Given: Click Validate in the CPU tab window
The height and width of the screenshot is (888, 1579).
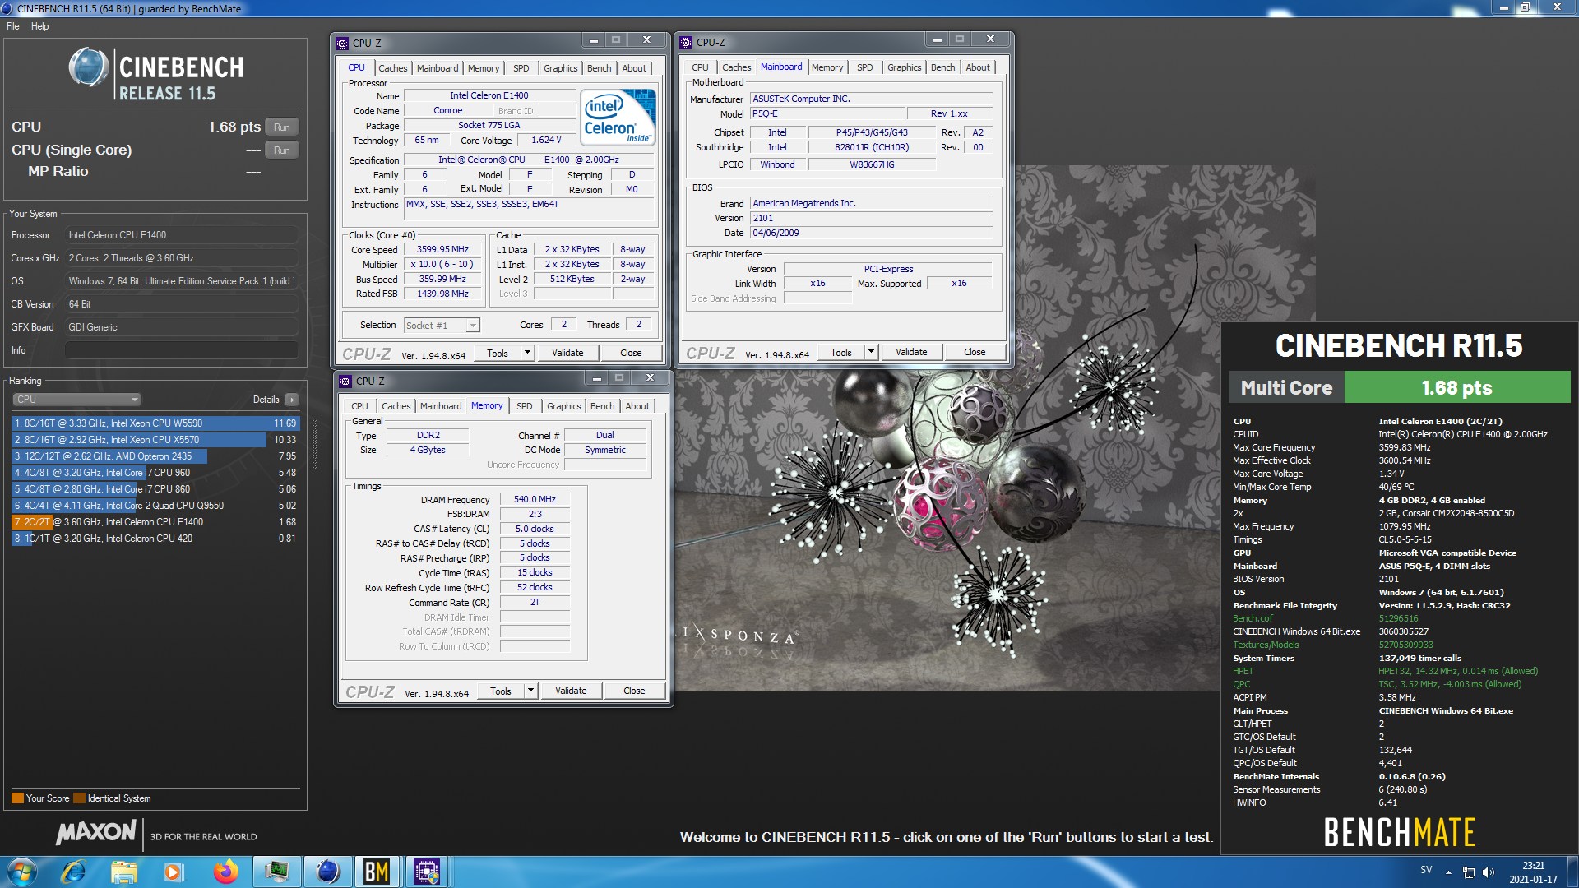Looking at the screenshot, I should [x=567, y=353].
